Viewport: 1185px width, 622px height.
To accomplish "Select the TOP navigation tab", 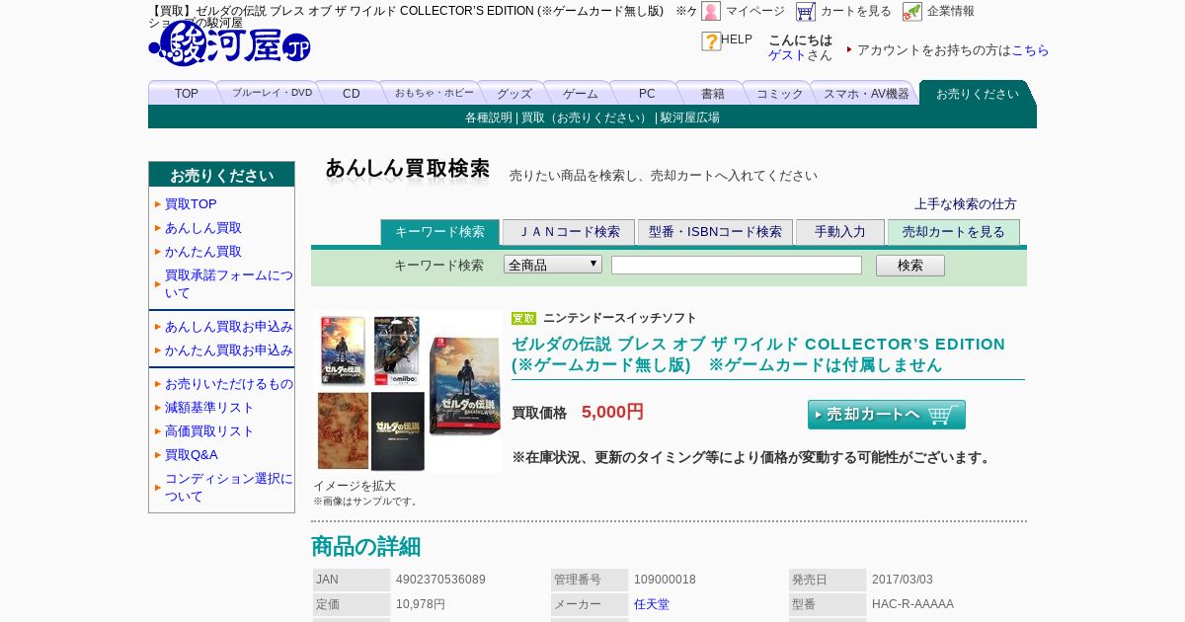I will tap(187, 93).
